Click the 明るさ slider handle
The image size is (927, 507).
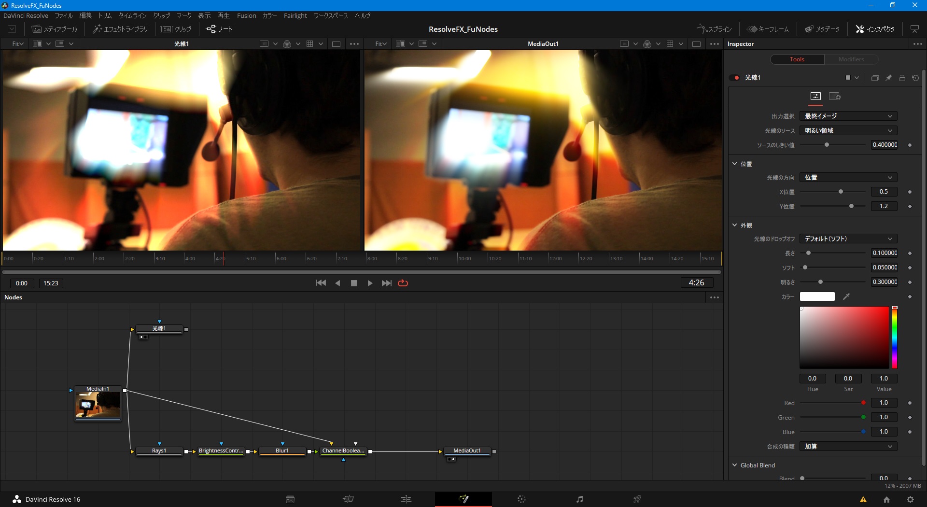point(820,282)
